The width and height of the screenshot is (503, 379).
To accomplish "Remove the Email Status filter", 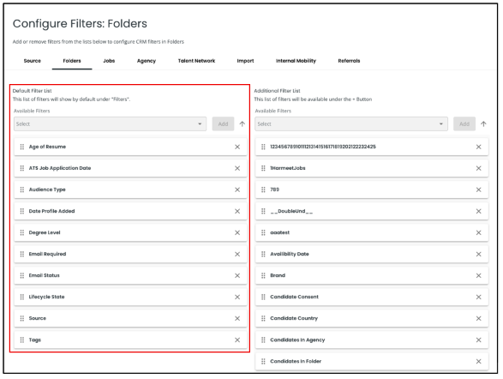I will 237,275.
